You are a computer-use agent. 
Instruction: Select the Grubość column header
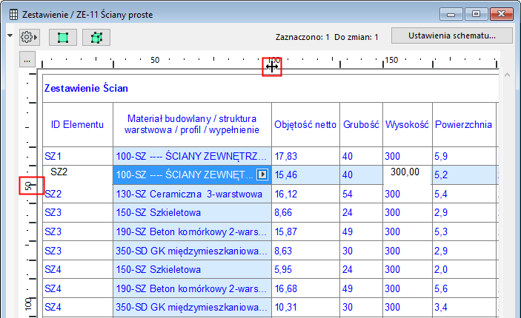click(x=361, y=125)
